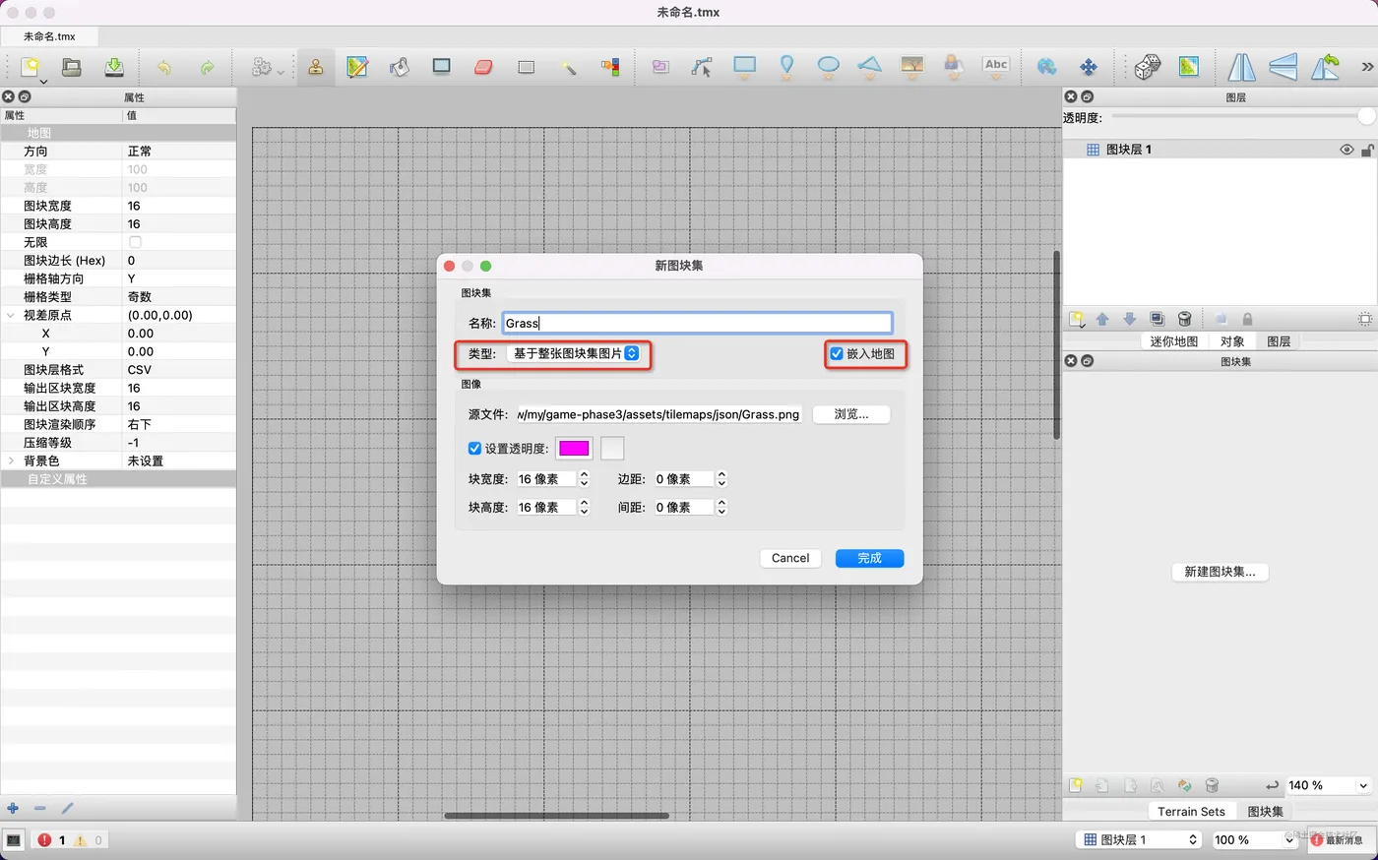Click the 间距 stepper arrows
The width and height of the screenshot is (1378, 860).
(721, 508)
